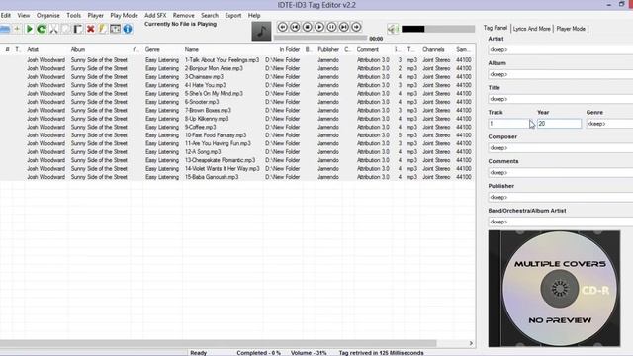Click the Album input field in tag panel
This screenshot has height=356, width=633.
561,74
